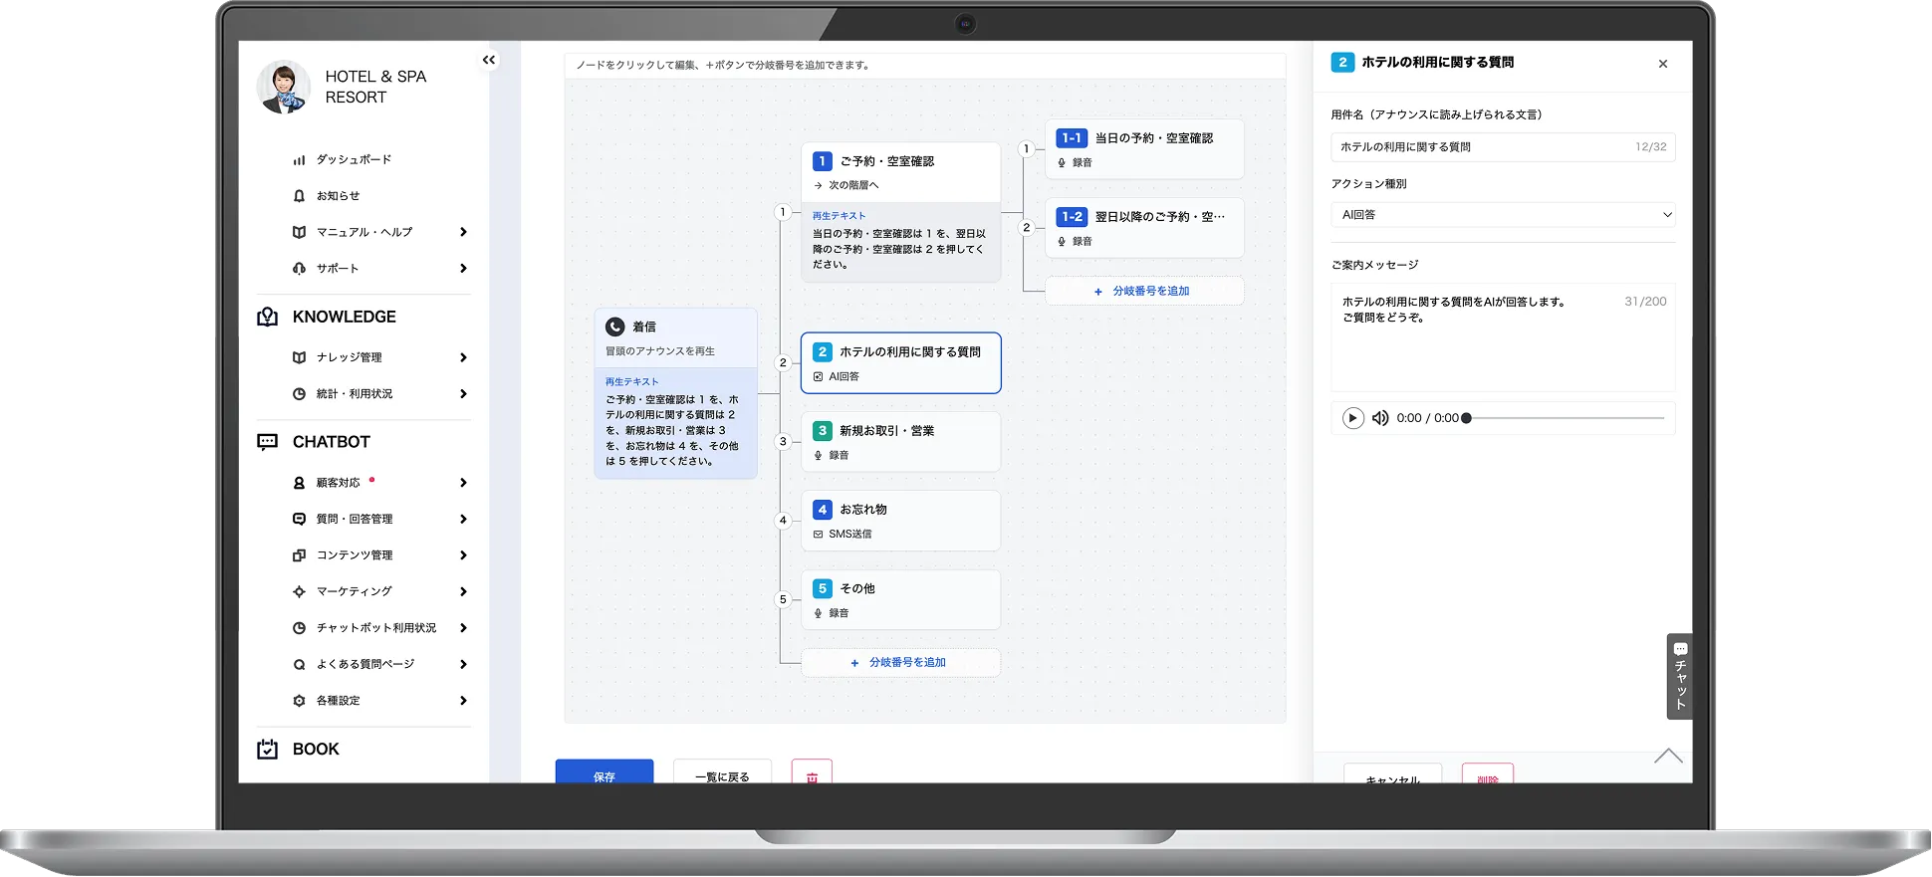This screenshot has width=1932, height=877.
Task: Click the CHATBOT section icon
Action: [x=267, y=442]
